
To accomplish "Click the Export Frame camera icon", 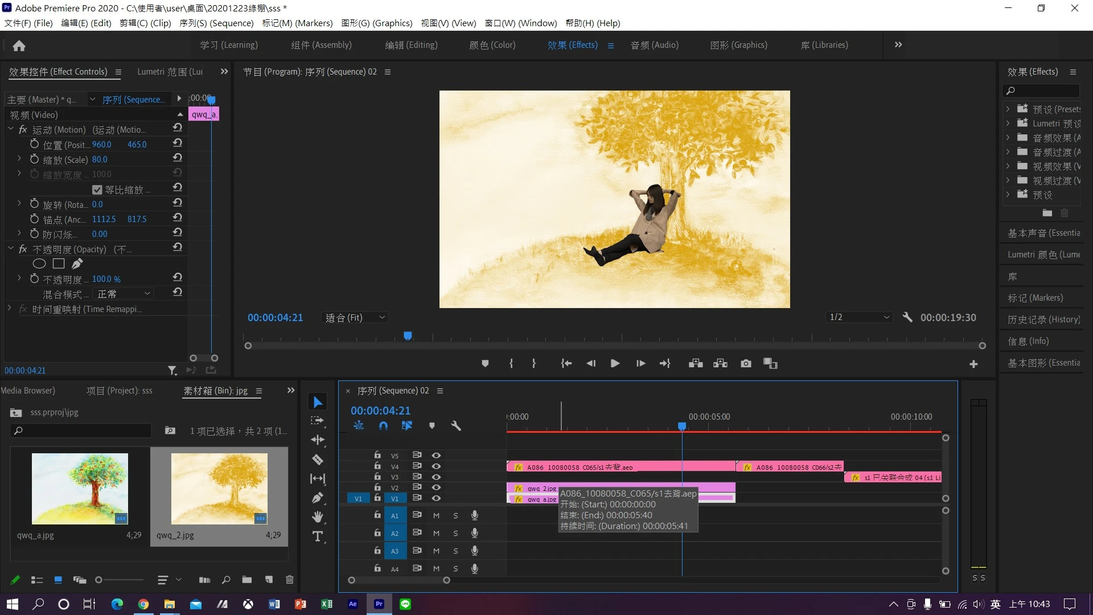I will tap(746, 363).
